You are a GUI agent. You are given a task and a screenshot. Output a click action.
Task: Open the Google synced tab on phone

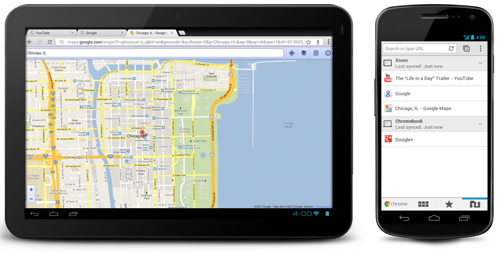434,93
